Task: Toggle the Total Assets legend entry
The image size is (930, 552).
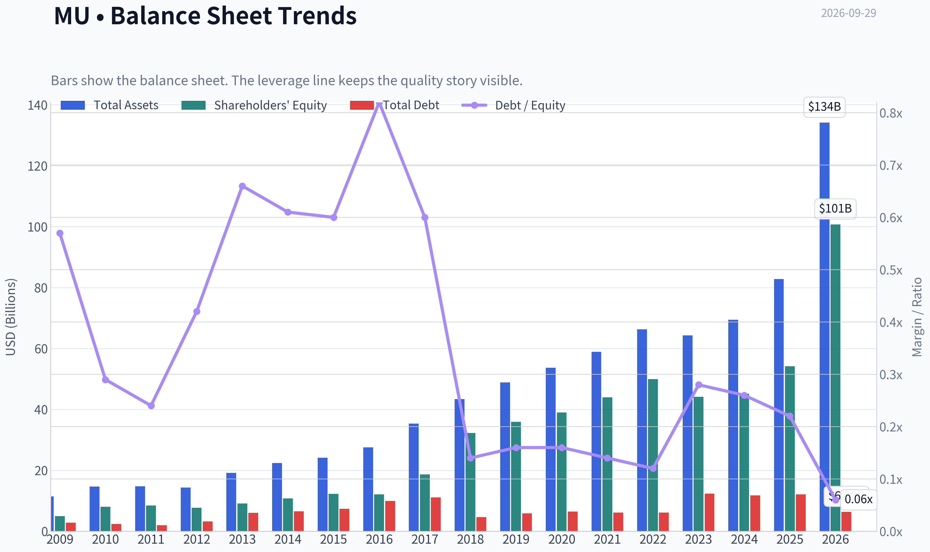Action: (110, 105)
